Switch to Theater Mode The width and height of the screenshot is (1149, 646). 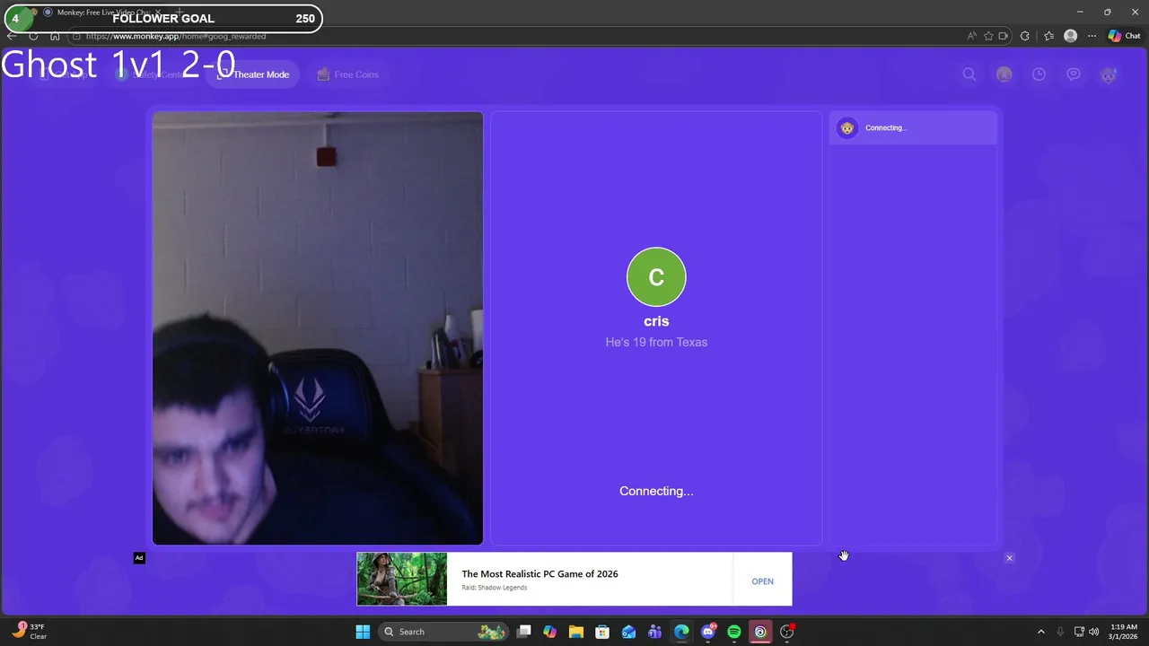pos(253,74)
